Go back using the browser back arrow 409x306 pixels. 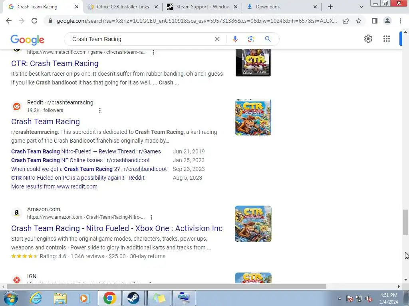[9, 21]
